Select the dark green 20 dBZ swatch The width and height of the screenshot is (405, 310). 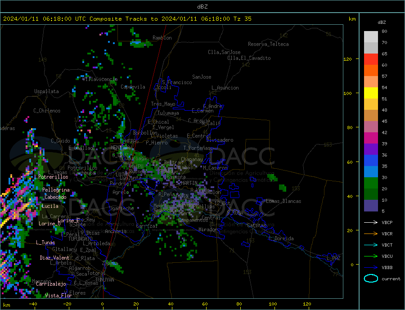point(371,194)
